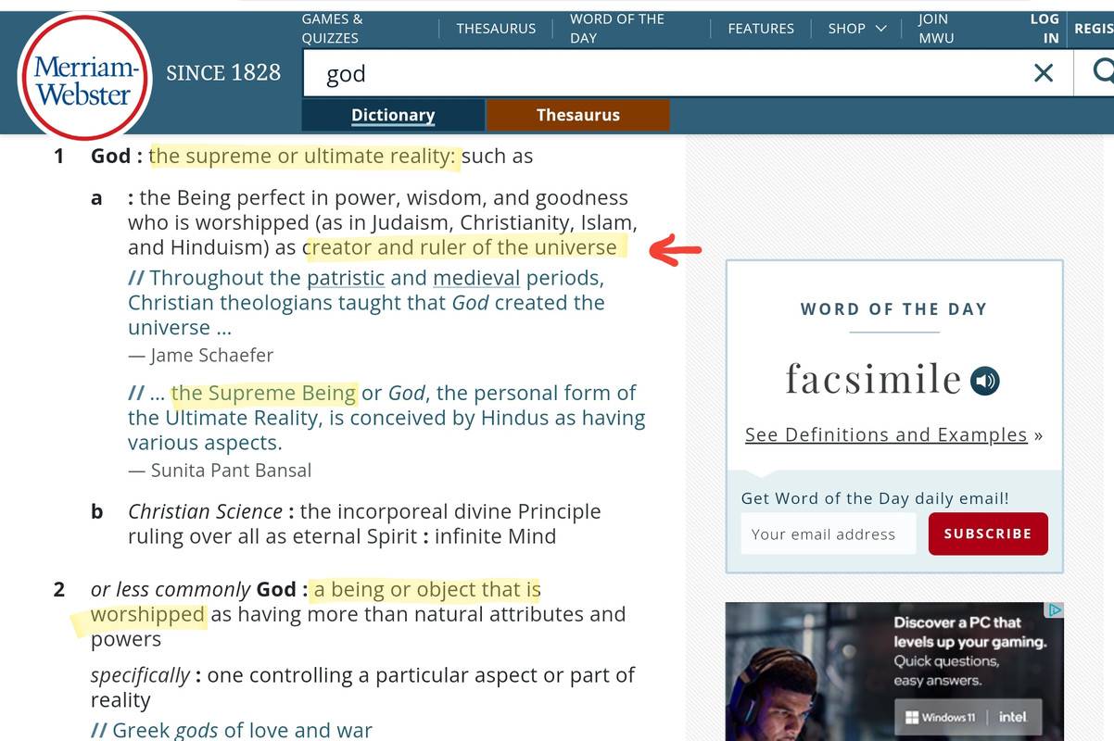Click the Your email address field
The image size is (1114, 741).
[829, 534]
